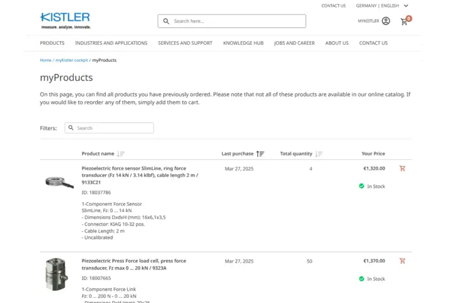Viewport: 454px width, 303px height.
Task: Sort by Product name icon
Action: 121,153
